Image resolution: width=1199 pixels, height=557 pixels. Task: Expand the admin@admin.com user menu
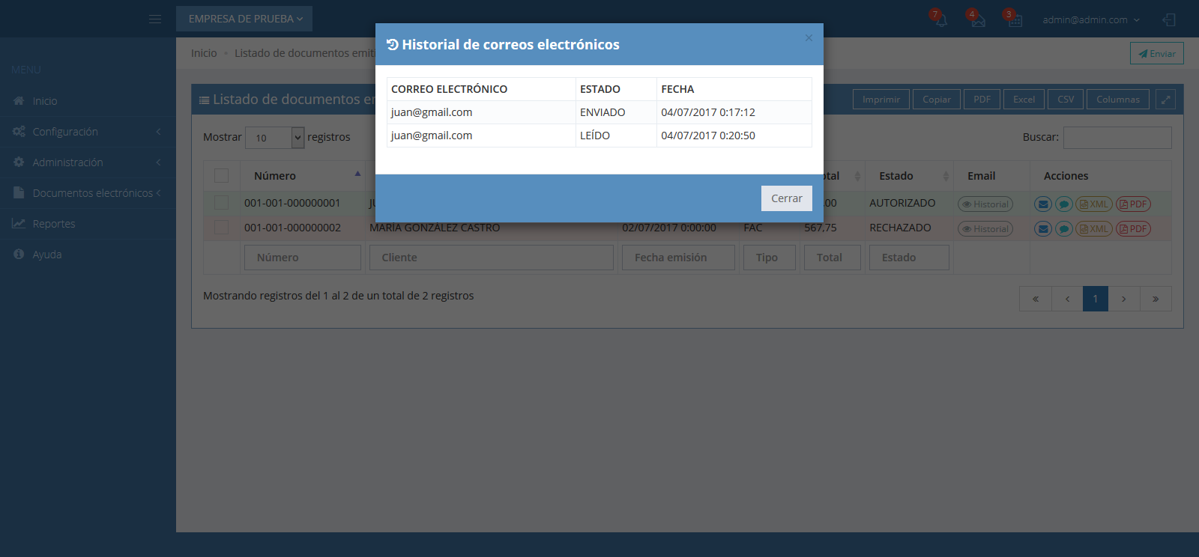(1090, 19)
